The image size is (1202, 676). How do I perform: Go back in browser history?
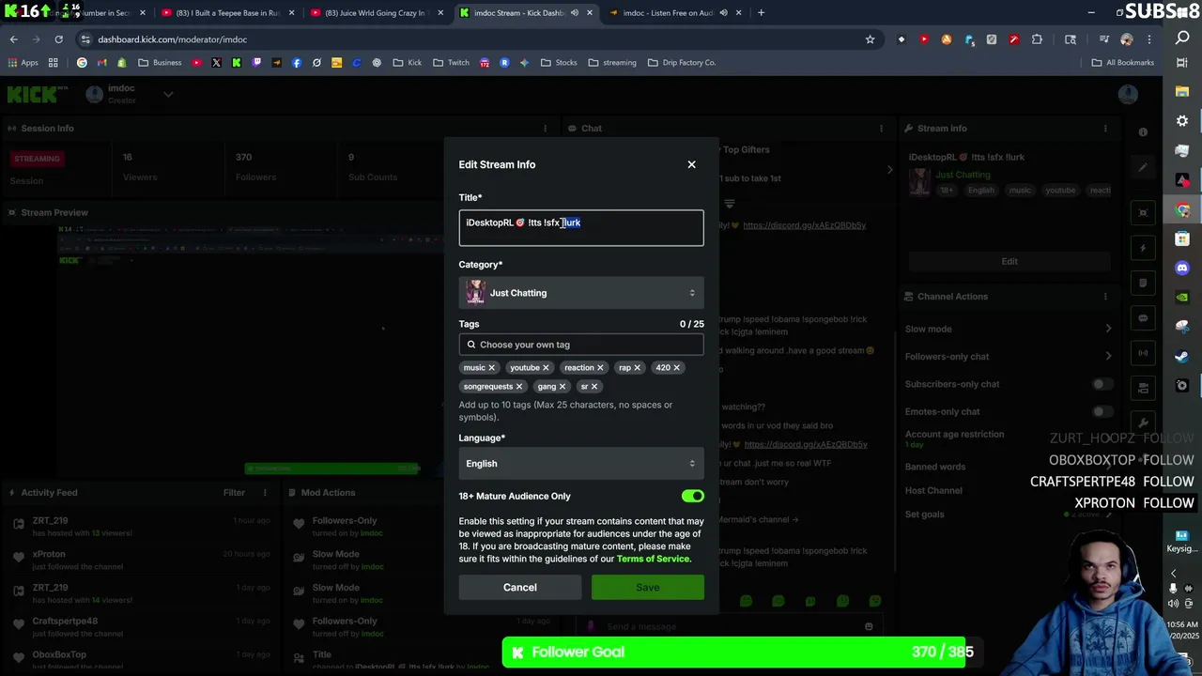tap(13, 39)
